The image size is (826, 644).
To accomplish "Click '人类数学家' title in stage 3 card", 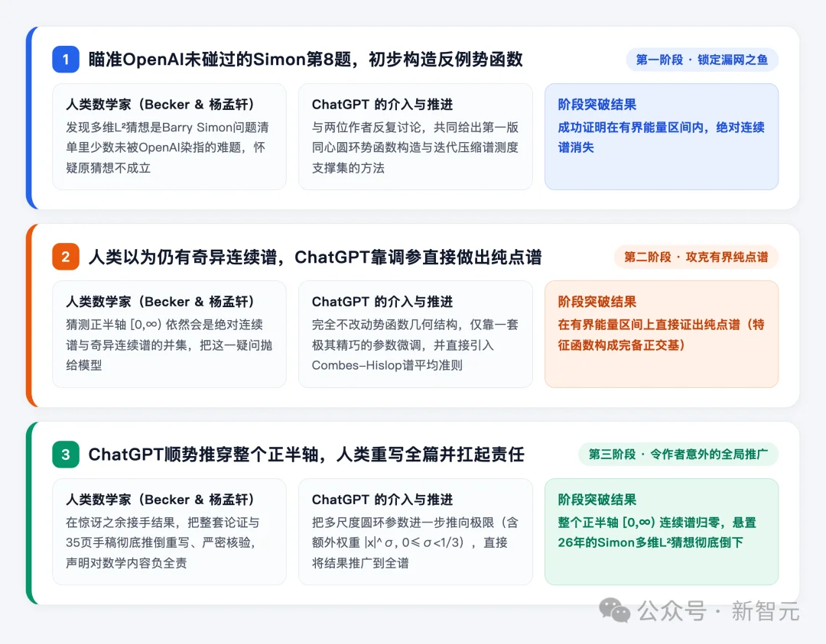I will pyautogui.click(x=99, y=500).
